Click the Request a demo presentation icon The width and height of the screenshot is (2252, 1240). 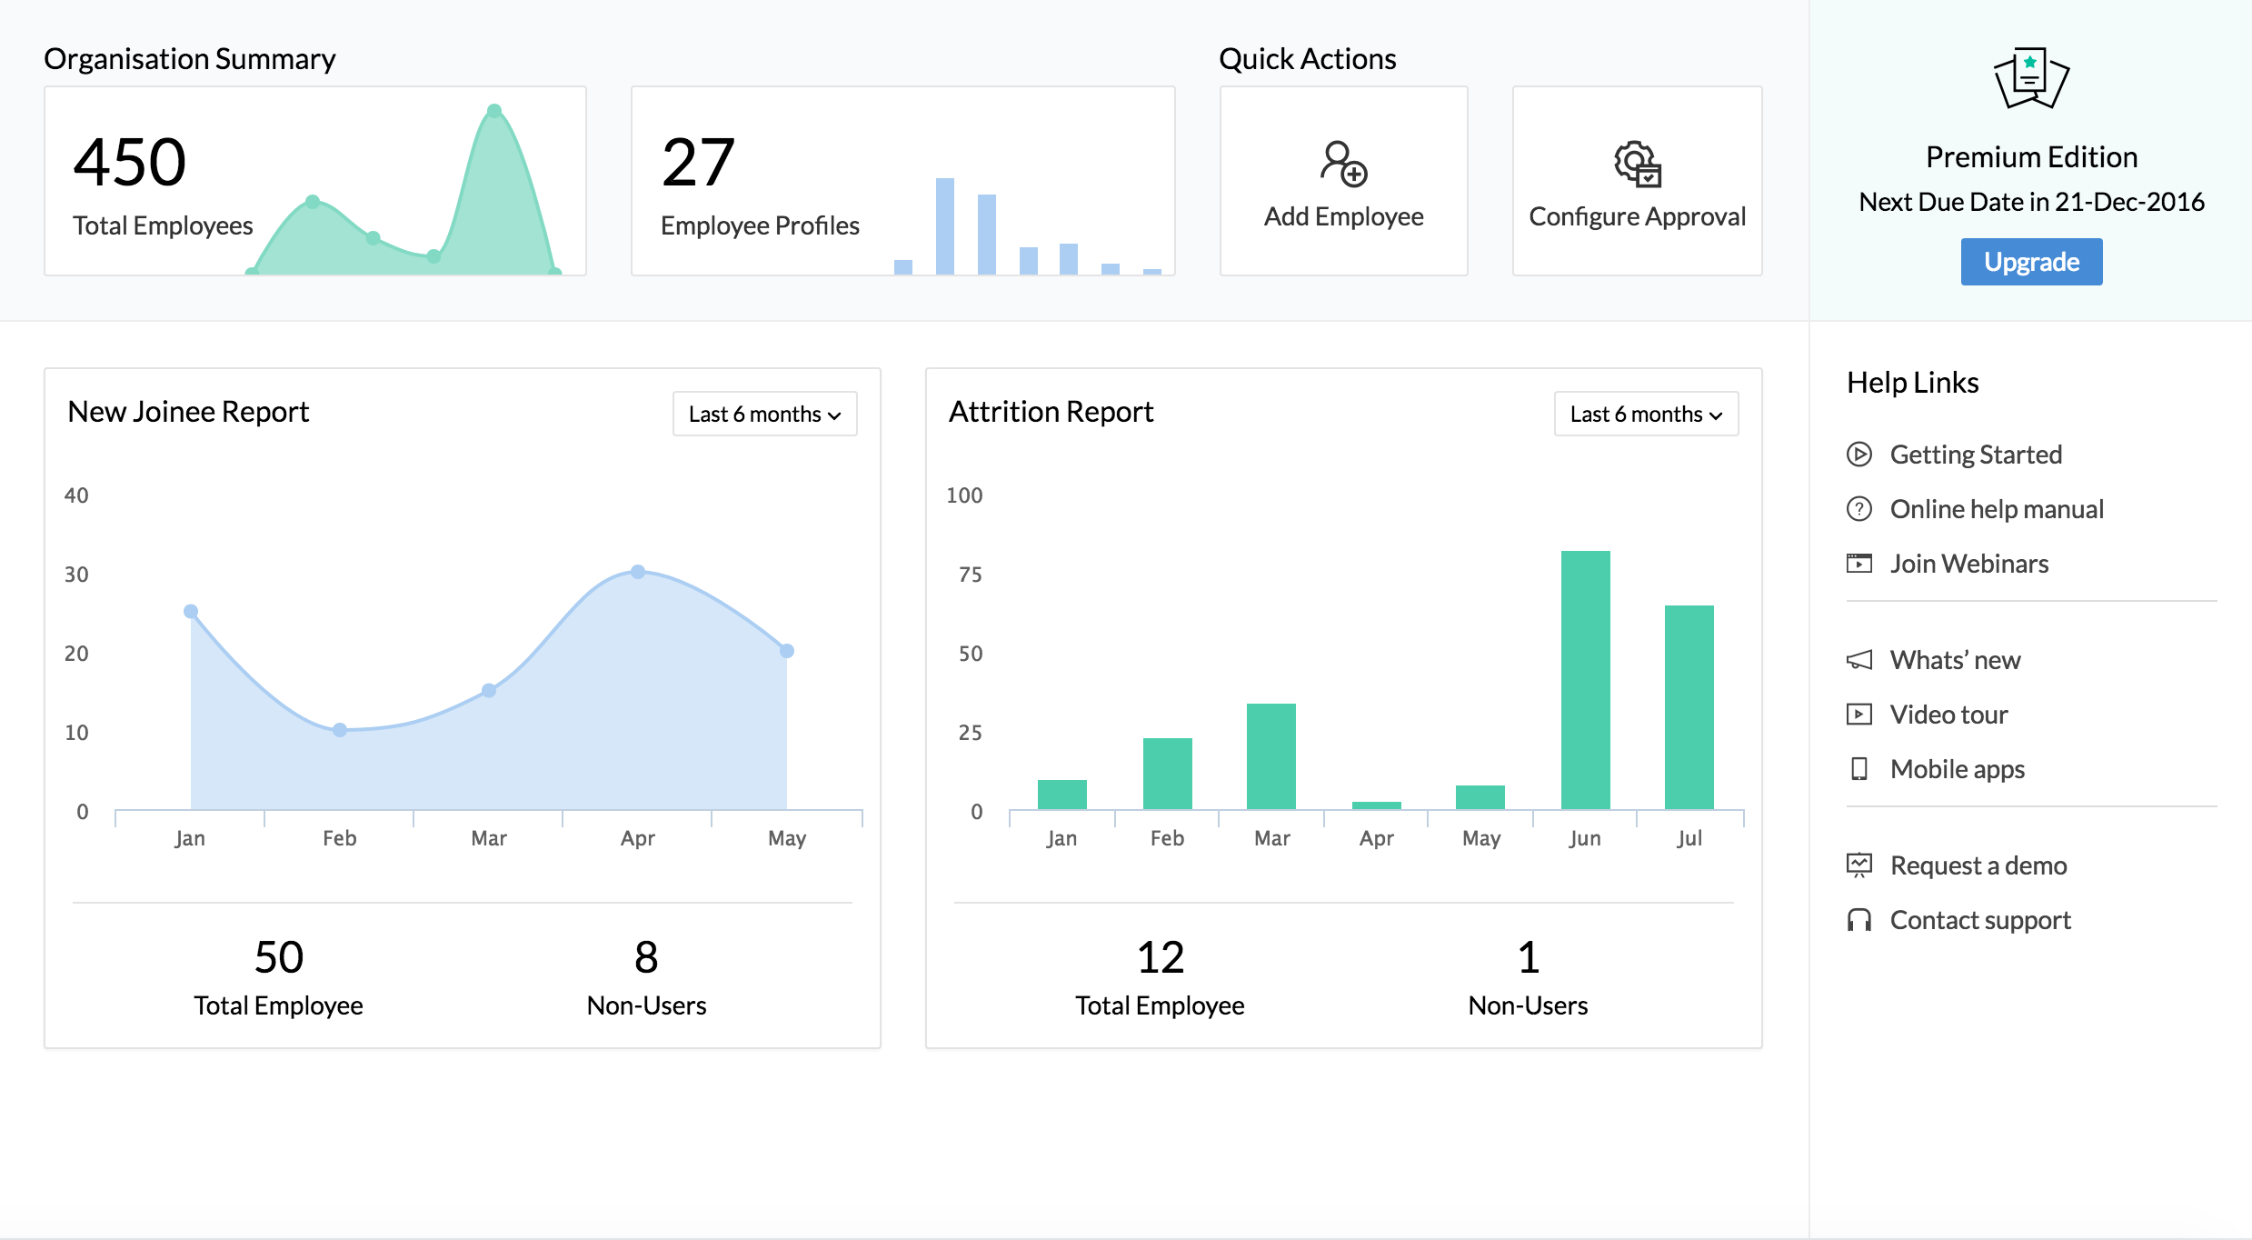pyautogui.click(x=1859, y=865)
